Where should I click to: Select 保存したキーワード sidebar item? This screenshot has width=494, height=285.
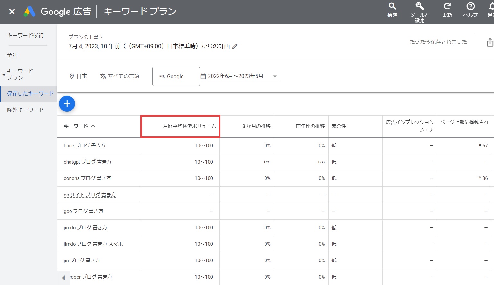[29, 94]
